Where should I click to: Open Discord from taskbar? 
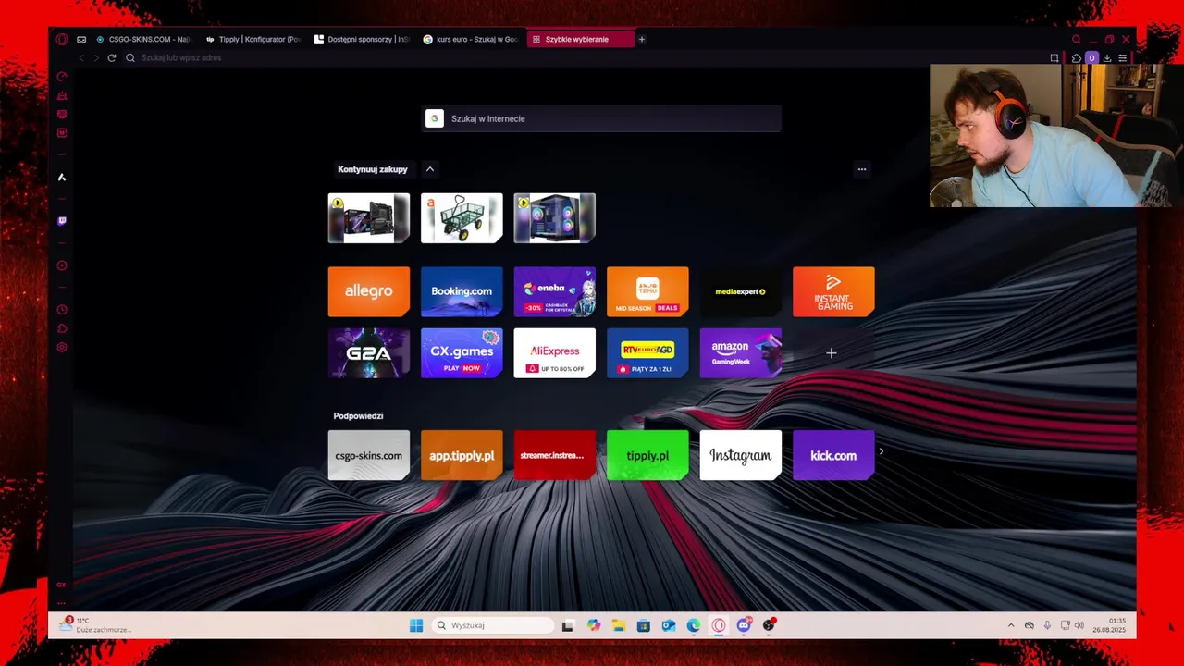coord(744,625)
